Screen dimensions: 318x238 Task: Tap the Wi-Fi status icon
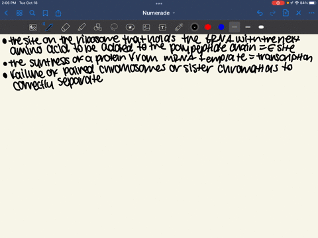(297, 3)
